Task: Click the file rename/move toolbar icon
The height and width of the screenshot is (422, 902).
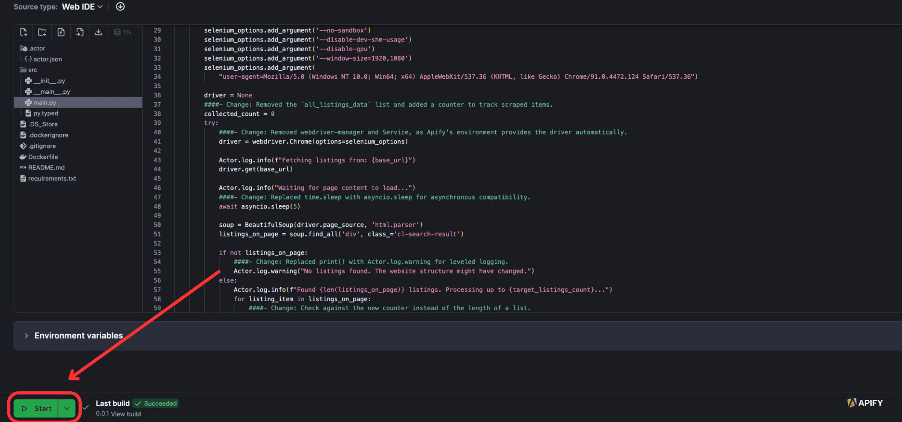Action: point(80,32)
